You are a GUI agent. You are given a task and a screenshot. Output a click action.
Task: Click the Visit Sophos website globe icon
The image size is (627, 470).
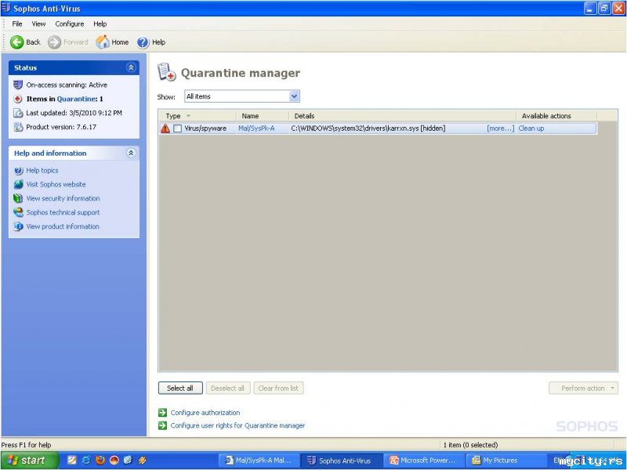tap(18, 184)
